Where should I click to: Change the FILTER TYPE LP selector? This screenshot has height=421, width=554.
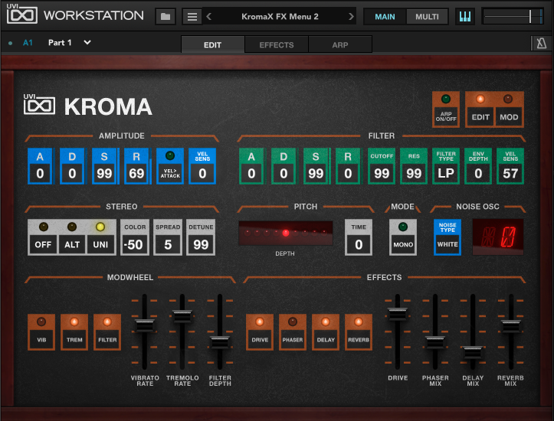click(x=446, y=166)
